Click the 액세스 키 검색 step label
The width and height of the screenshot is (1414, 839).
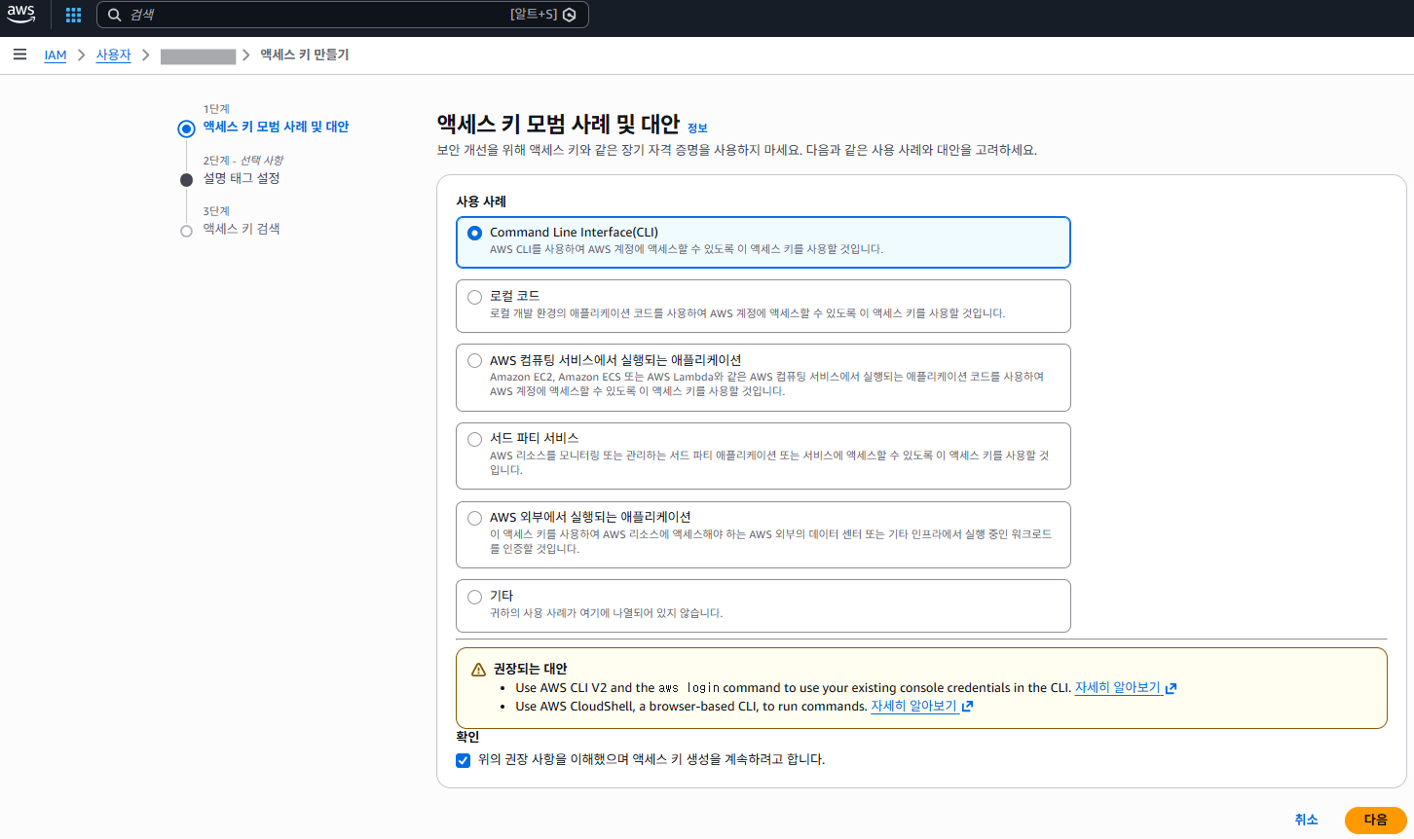pos(242,229)
